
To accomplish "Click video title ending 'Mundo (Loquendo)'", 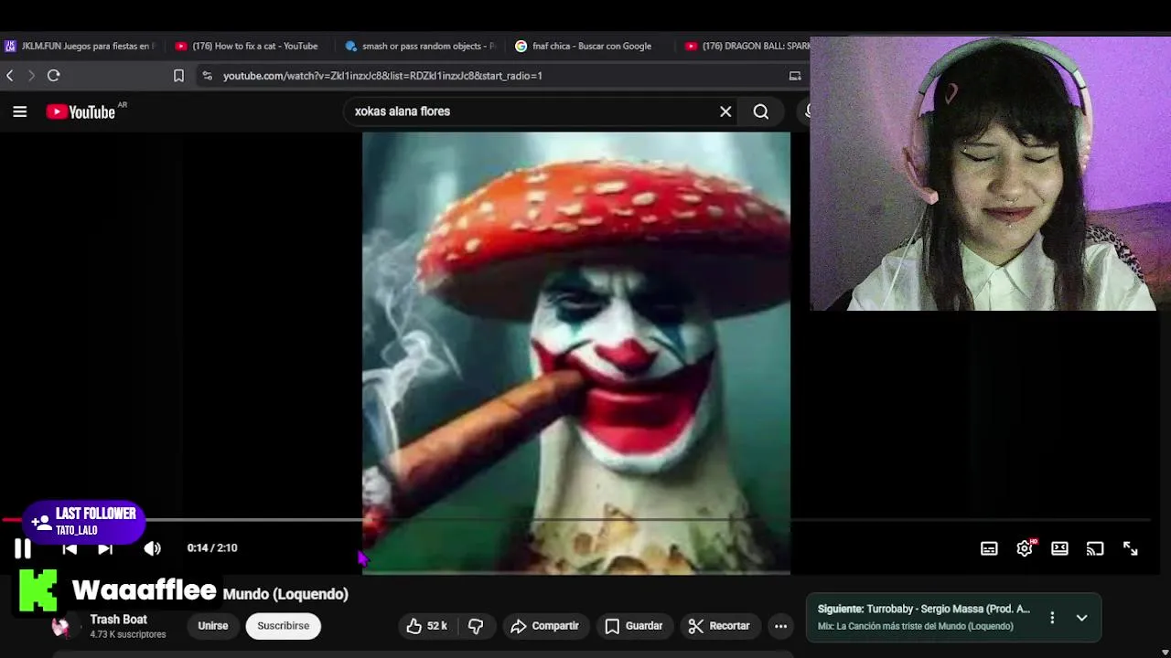I will (285, 594).
